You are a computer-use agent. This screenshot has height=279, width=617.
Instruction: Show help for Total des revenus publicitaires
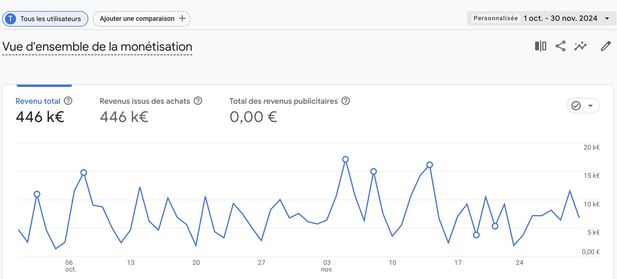[x=345, y=101]
